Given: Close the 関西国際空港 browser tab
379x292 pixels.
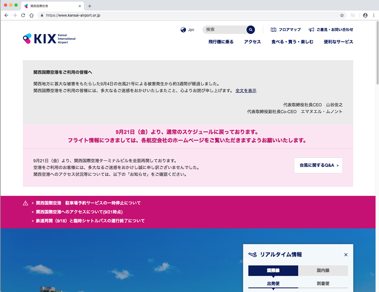Looking at the screenshot, I should coord(80,6).
